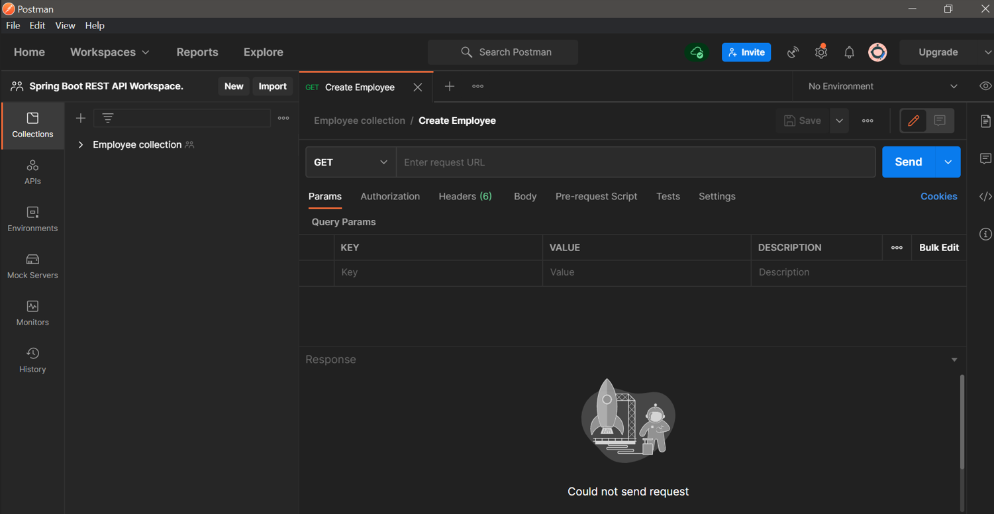Click the cloud sync status icon
Image resolution: width=994 pixels, height=514 pixels.
697,52
